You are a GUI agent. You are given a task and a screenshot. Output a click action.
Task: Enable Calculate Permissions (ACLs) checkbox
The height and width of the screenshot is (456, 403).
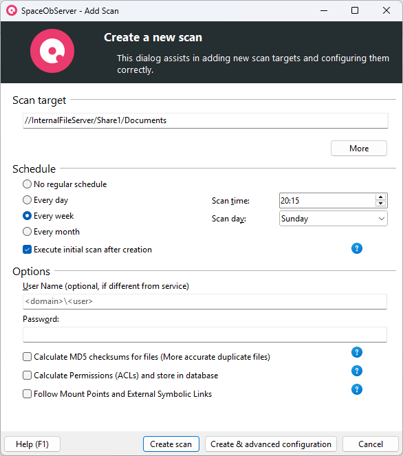click(x=27, y=376)
